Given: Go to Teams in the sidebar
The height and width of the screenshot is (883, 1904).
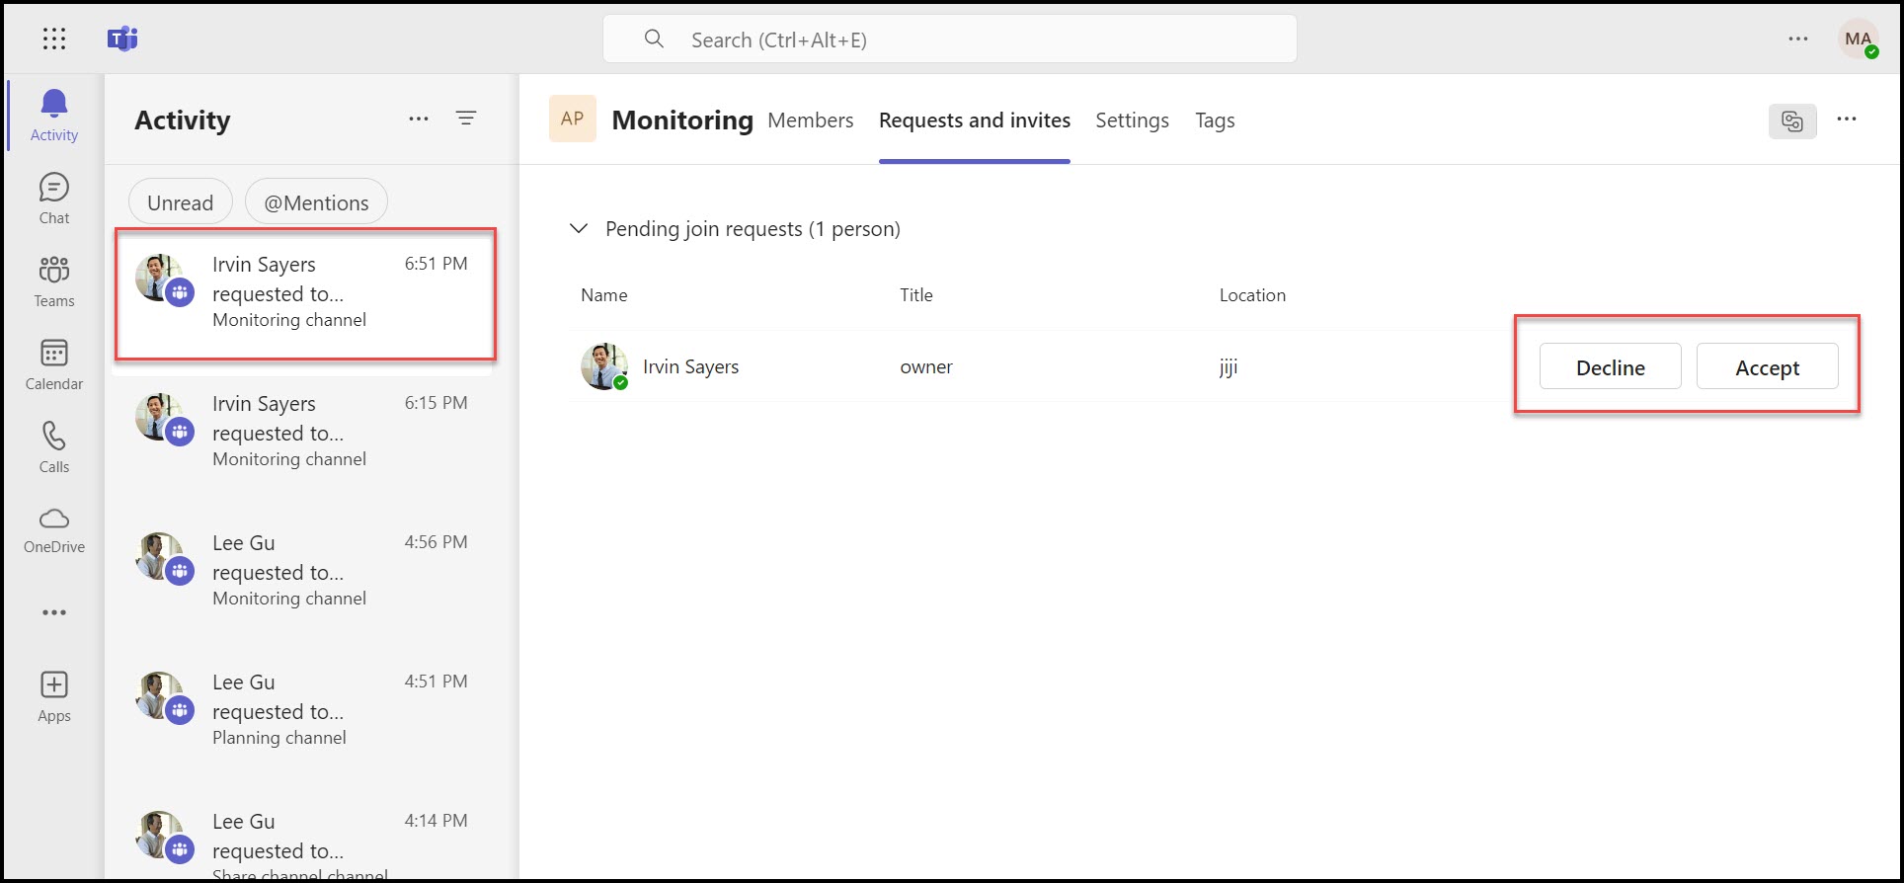Looking at the screenshot, I should (53, 281).
